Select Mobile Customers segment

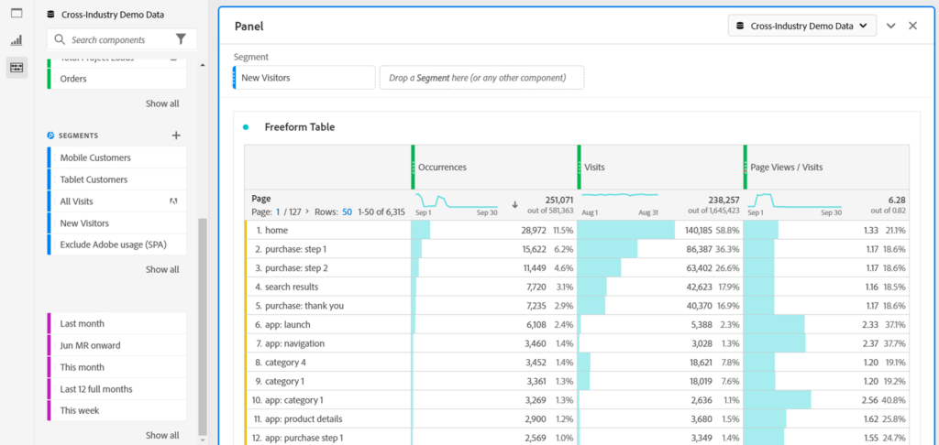(95, 157)
